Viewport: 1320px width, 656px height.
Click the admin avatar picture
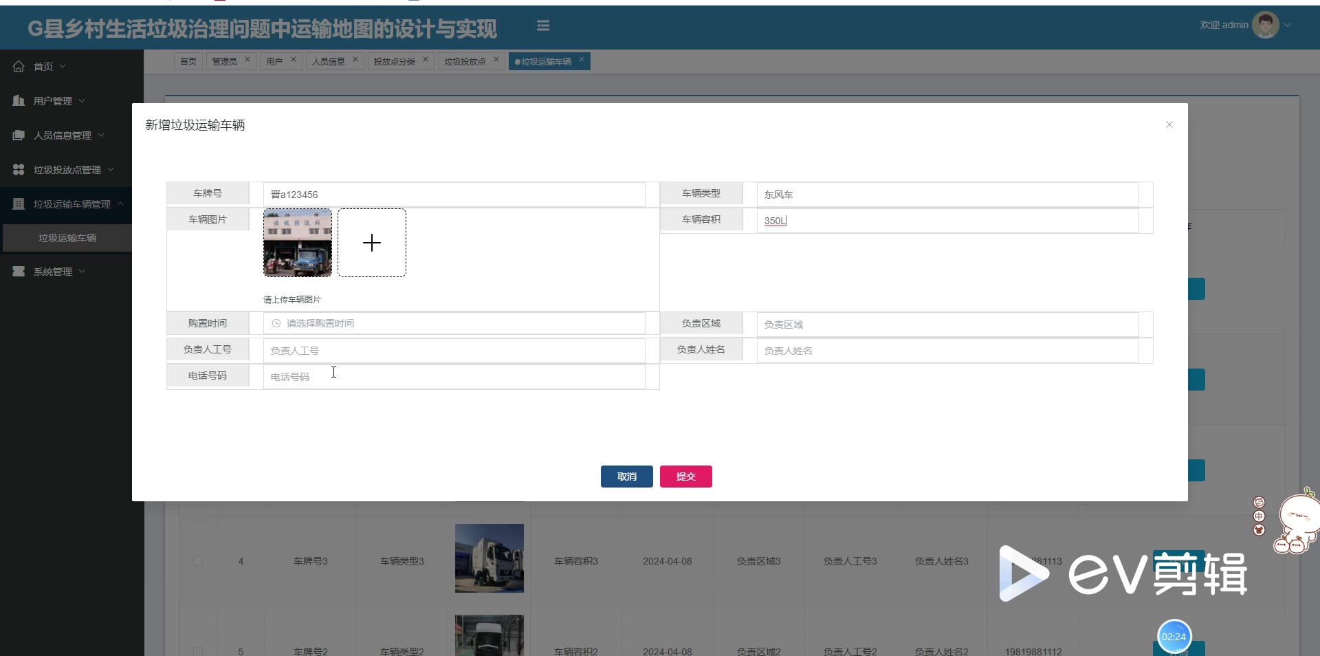tap(1264, 25)
